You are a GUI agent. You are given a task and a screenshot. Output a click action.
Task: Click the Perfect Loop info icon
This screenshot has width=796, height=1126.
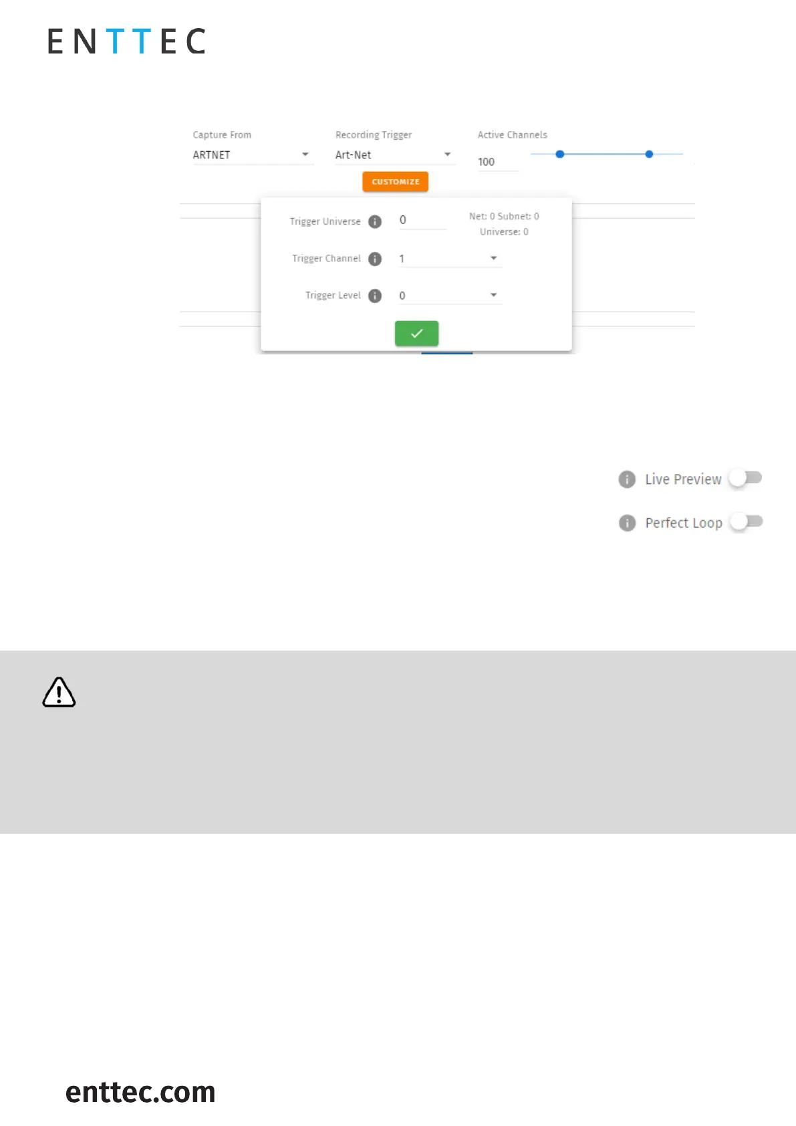627,523
